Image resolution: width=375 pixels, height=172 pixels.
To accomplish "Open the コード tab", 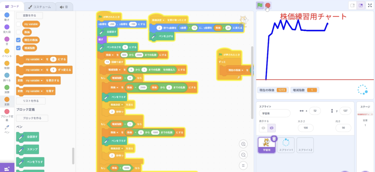I will (12, 7).
